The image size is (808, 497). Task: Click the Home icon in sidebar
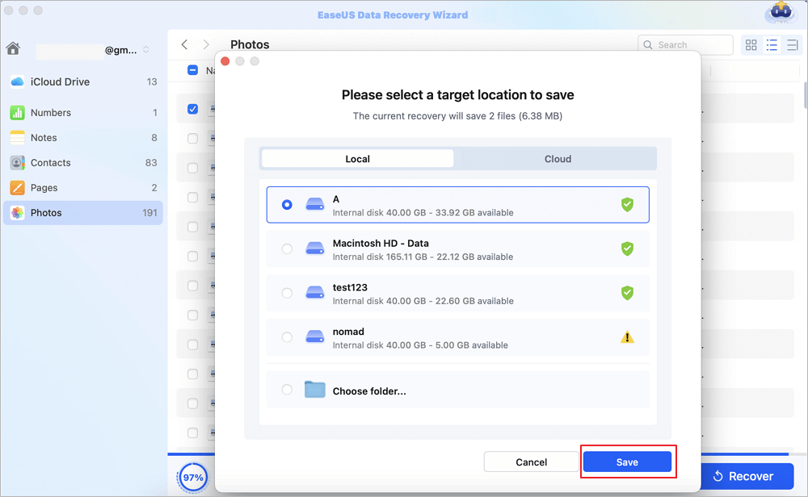[x=14, y=48]
